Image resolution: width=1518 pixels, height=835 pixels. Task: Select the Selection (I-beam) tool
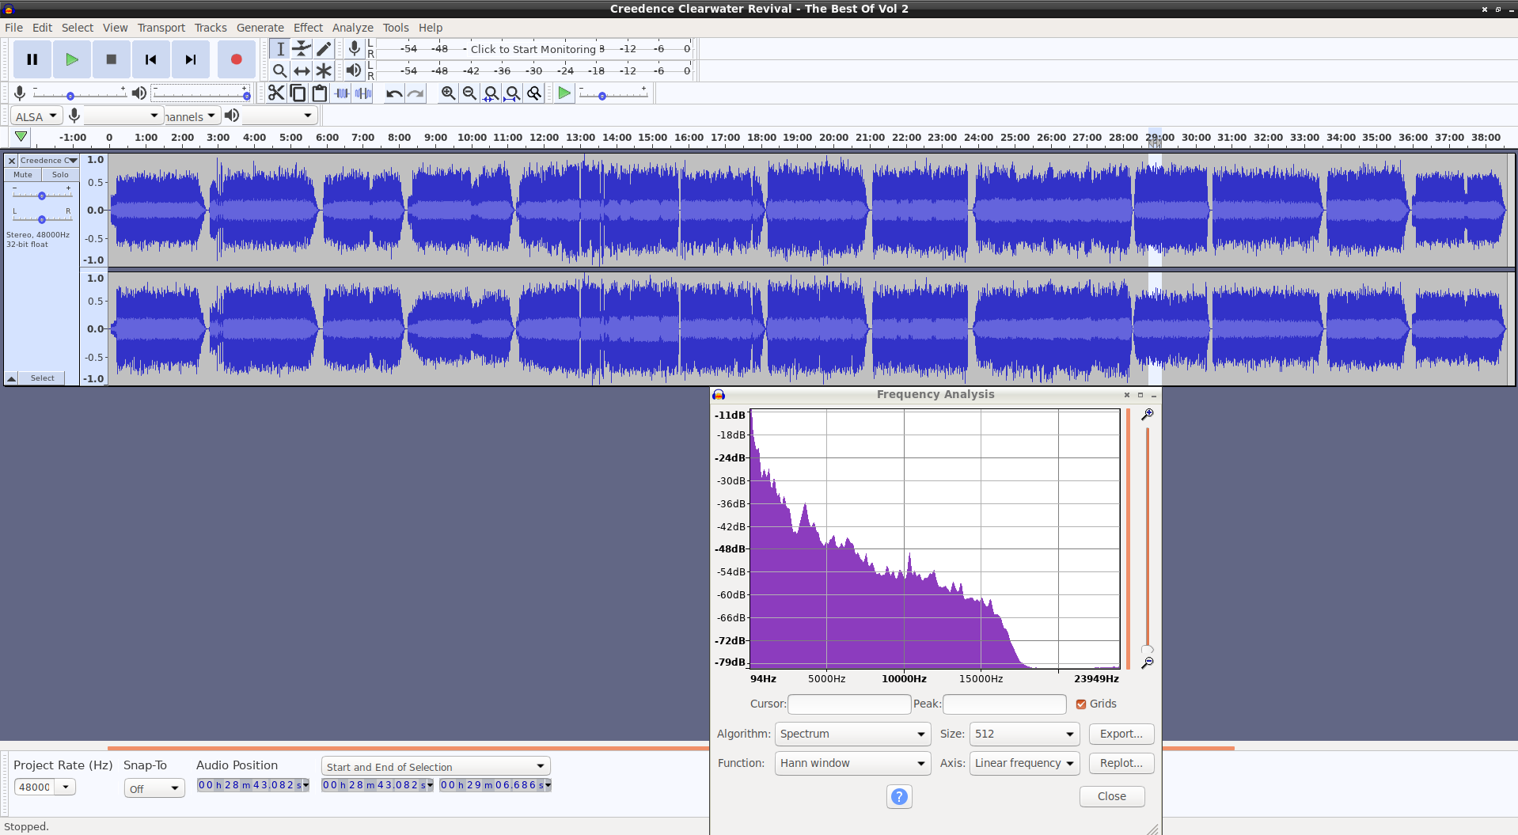tap(280, 49)
